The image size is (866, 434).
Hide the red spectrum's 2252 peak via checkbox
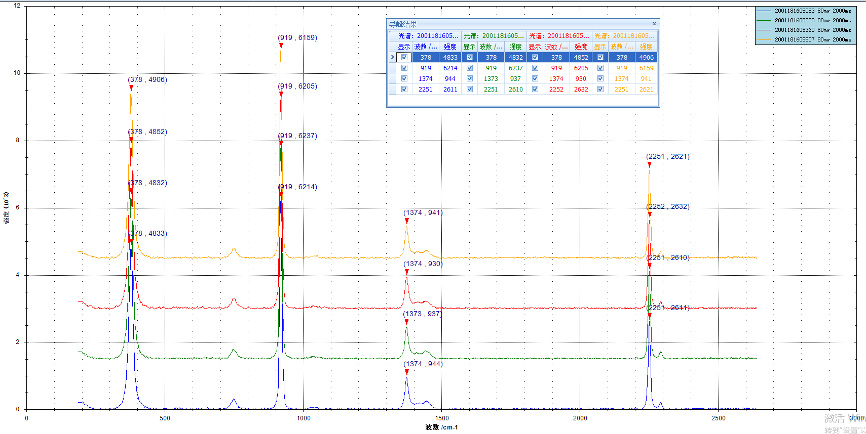pyautogui.click(x=535, y=89)
